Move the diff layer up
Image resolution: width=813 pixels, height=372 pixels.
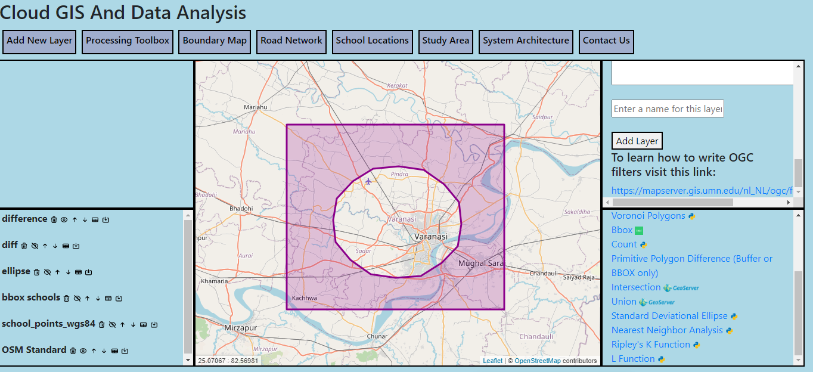(45, 246)
